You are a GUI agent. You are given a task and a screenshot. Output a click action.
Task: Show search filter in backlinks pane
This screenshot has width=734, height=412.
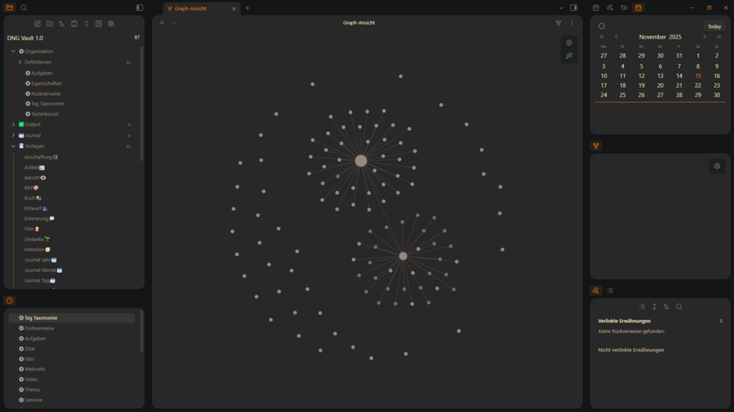[678, 307]
